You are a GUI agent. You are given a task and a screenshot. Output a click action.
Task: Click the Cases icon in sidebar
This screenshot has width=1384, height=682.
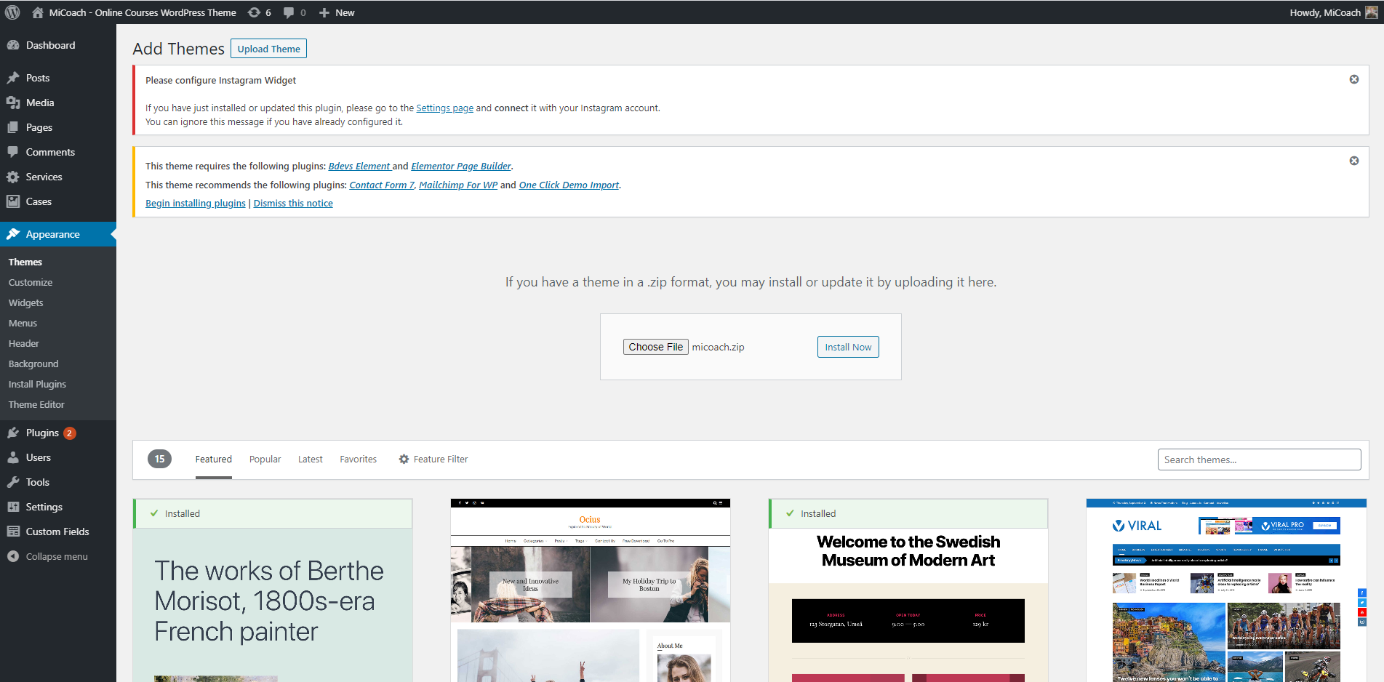(x=13, y=201)
